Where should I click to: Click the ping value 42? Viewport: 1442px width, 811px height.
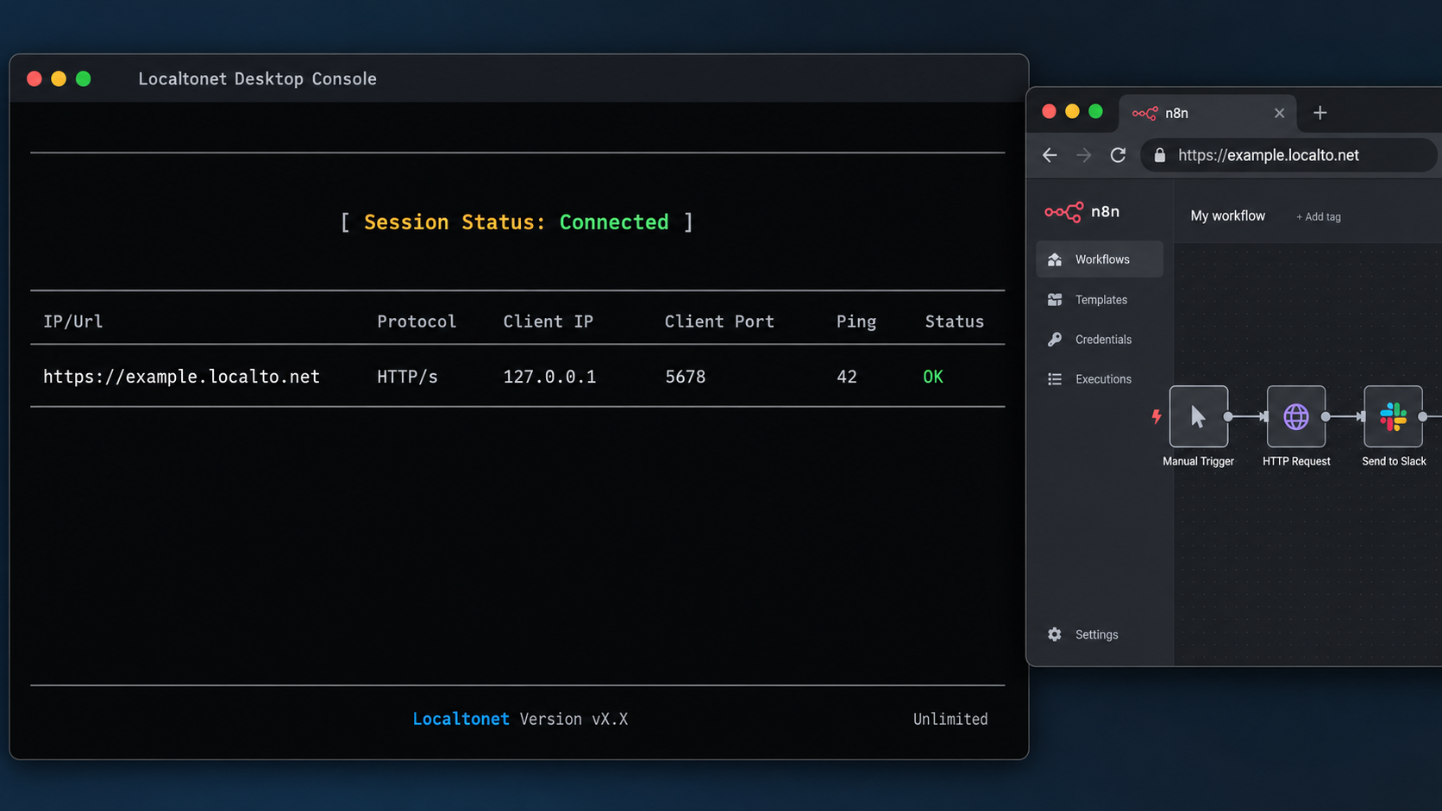(847, 377)
